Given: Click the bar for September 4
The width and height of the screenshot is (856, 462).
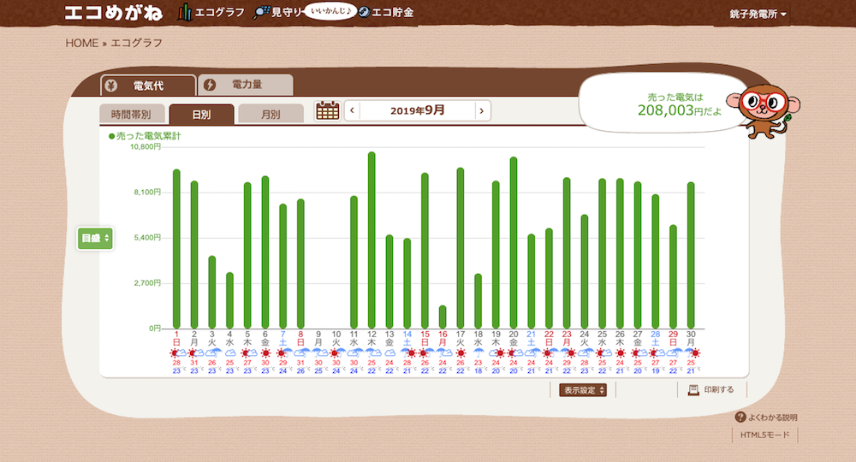Looking at the screenshot, I should click(229, 300).
